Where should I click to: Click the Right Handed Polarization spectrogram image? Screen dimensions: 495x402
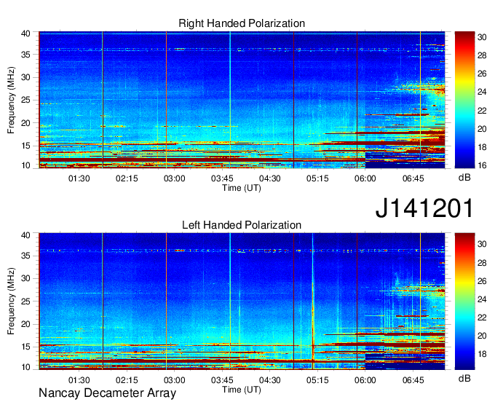coord(242,100)
